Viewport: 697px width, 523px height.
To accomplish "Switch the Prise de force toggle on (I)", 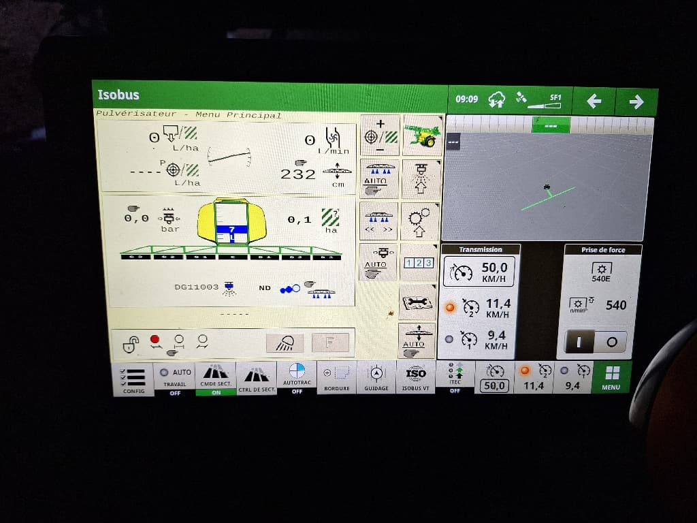I will (x=579, y=342).
